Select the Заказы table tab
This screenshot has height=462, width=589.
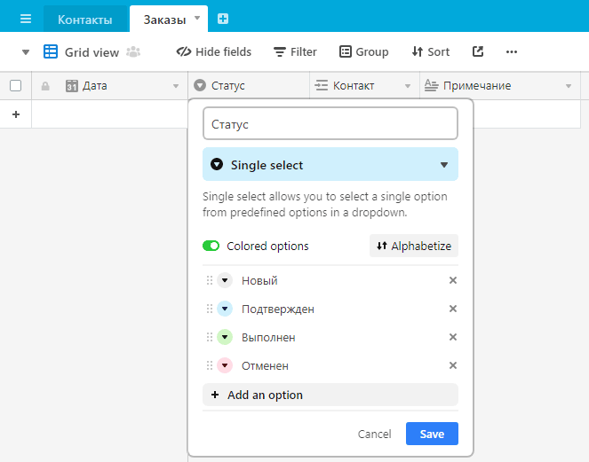coord(164,20)
